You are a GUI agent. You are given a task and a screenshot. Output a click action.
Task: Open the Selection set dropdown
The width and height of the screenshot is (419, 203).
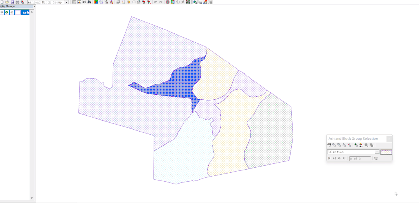[x=377, y=152]
